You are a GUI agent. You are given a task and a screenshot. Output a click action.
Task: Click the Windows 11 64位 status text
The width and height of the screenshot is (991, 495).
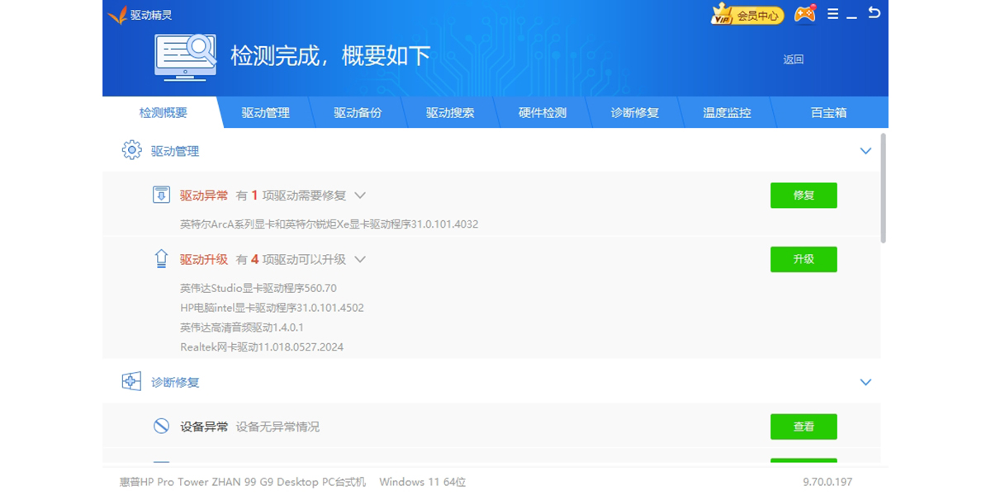click(x=423, y=482)
